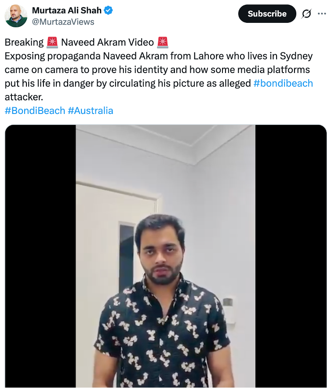Open the Grok explain-post icon
The height and width of the screenshot is (388, 335).
coord(306,14)
